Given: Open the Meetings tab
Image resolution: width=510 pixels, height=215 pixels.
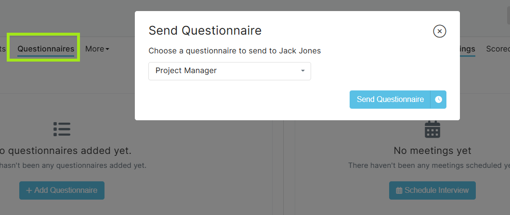Looking at the screenshot, I should coord(468,49).
